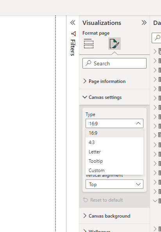Expand the Filters pane double-chevron
161x232 pixels.
point(73,23)
